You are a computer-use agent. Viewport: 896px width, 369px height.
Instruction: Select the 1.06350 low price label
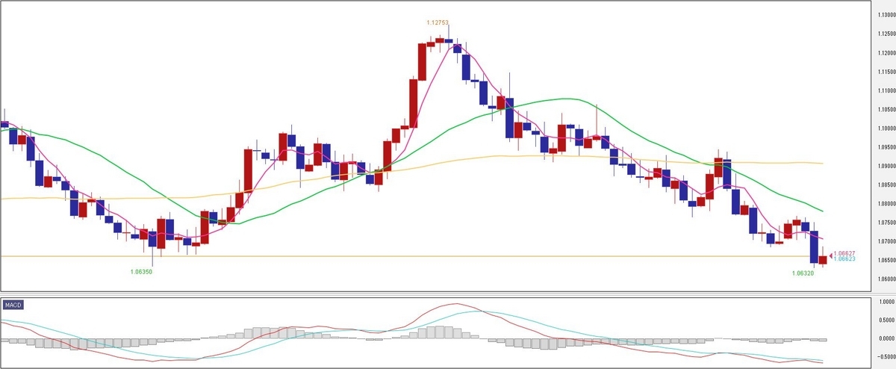pyautogui.click(x=141, y=273)
